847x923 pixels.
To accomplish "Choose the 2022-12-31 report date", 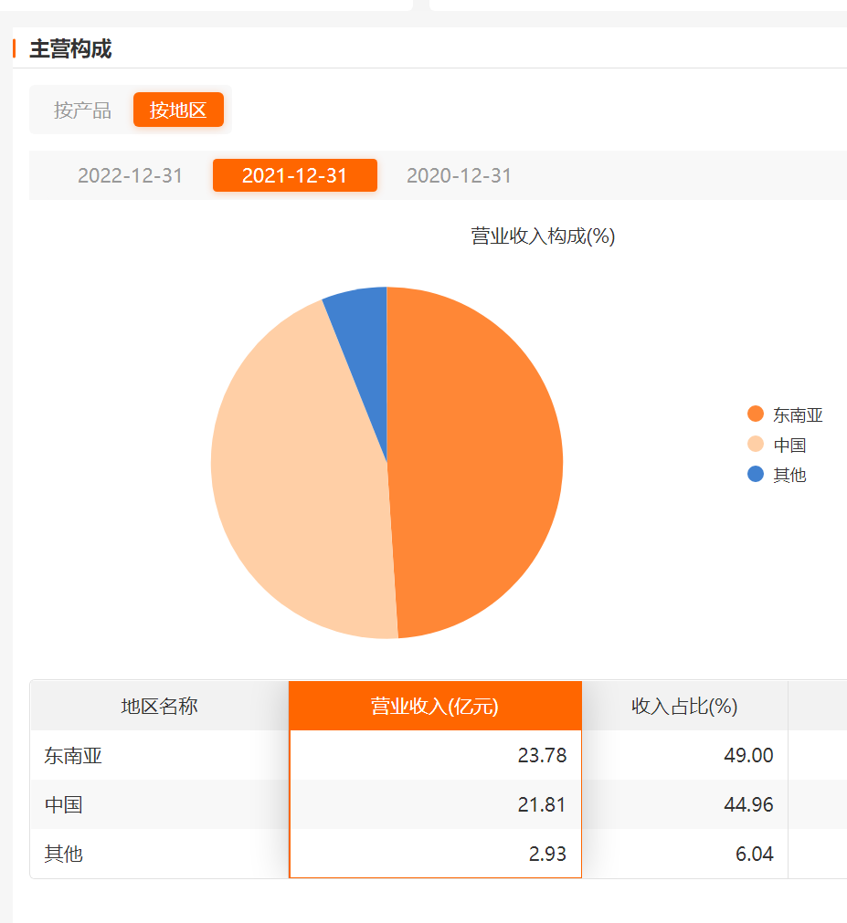I will 130,175.
